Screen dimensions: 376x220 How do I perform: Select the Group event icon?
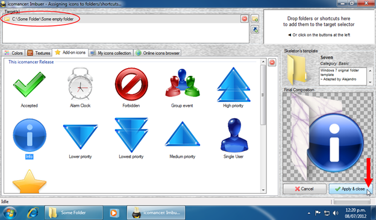182,83
